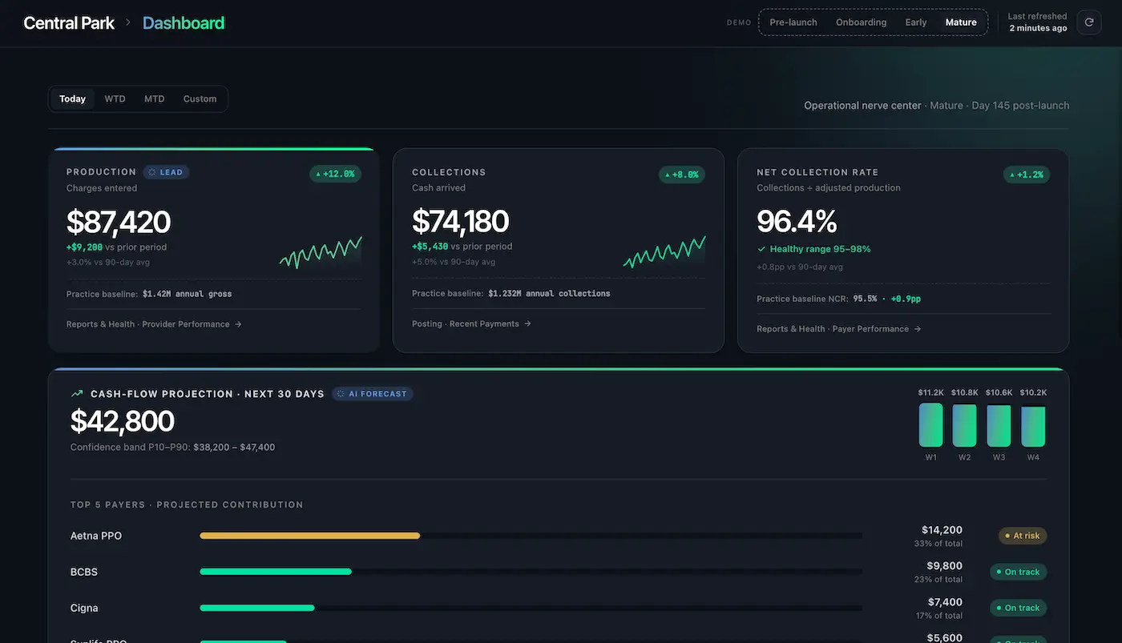Select the MTD time range tab

(154, 99)
